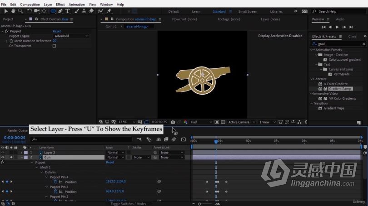This screenshot has height=206, width=368.
Task: Select the Roto Brush tool
Action: pyautogui.click(x=100, y=11)
